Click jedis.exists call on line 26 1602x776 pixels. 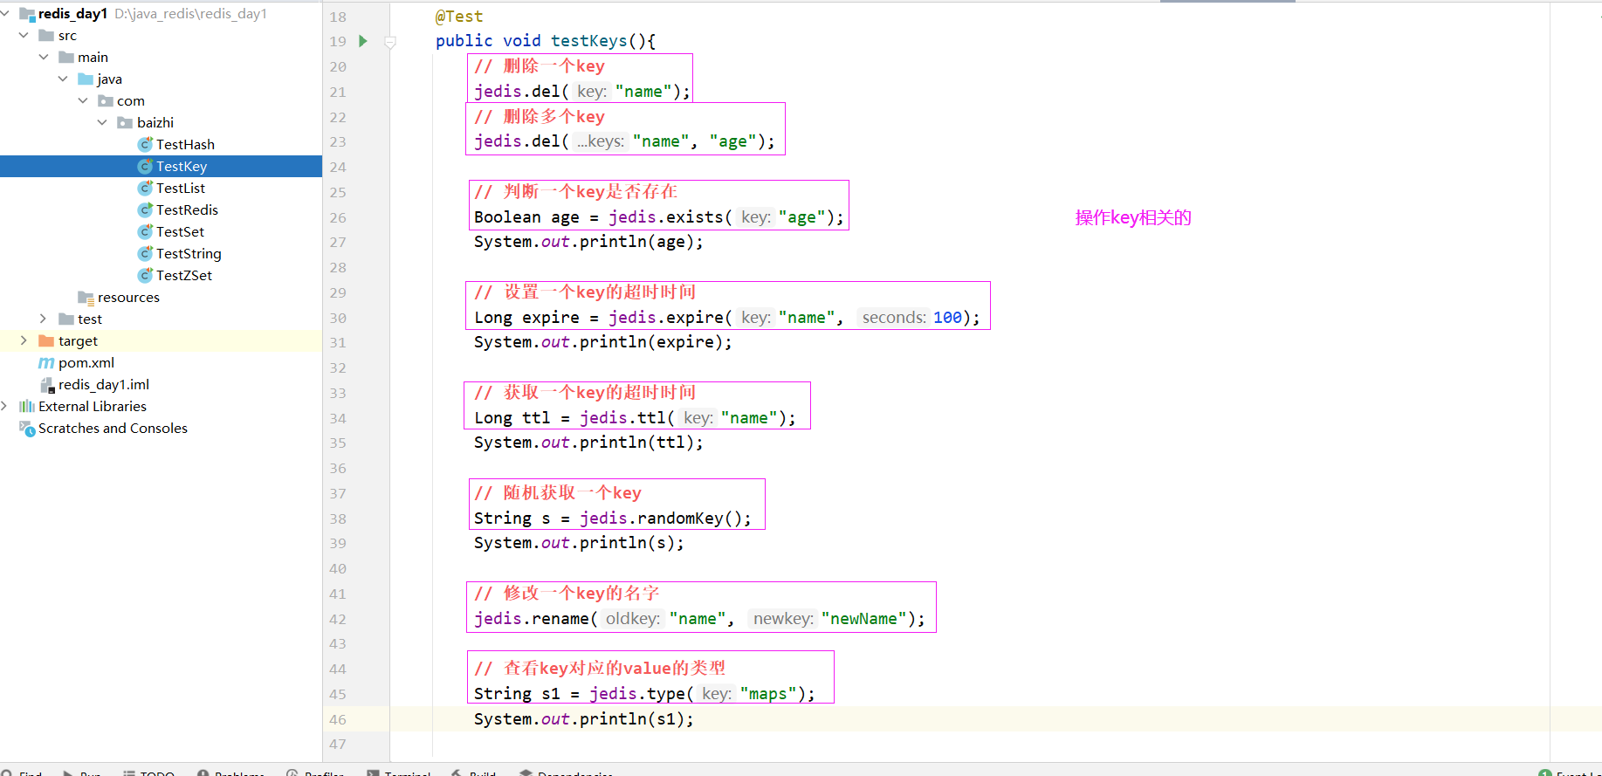[666, 217]
